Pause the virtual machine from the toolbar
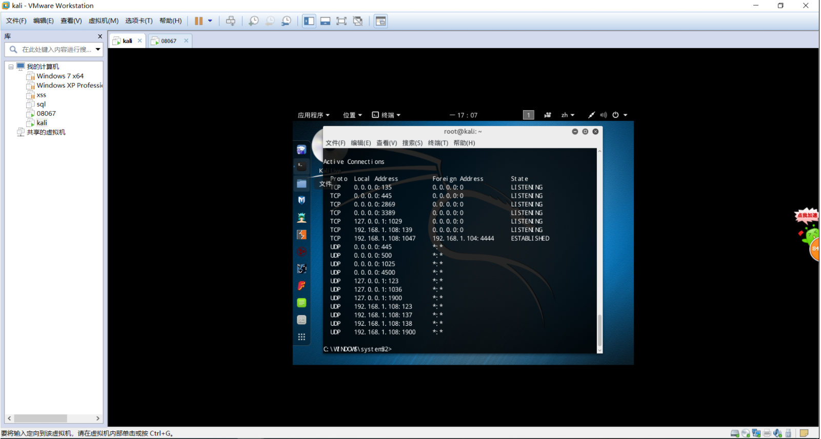Viewport: 821px width, 439px height. click(198, 21)
